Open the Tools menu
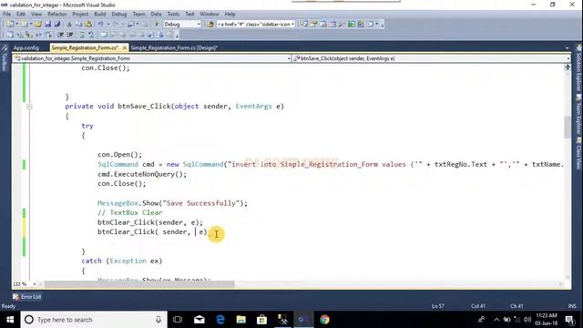This screenshot has width=583, height=328. click(x=173, y=15)
